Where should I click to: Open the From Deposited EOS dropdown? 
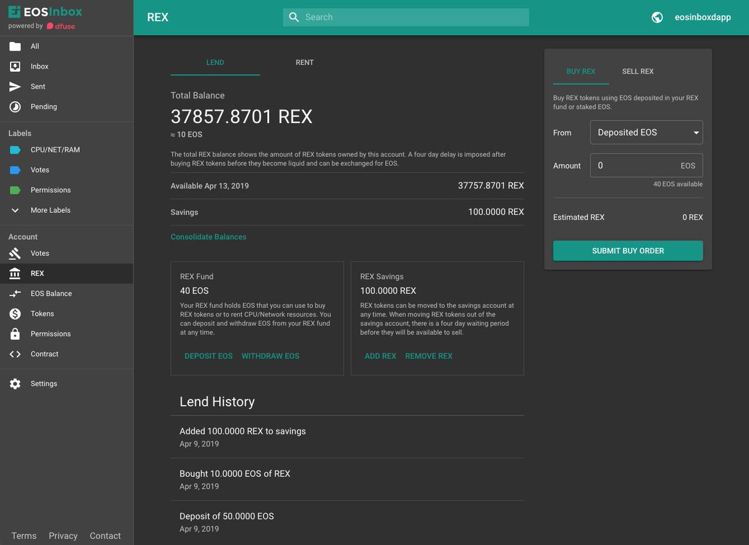coord(647,132)
